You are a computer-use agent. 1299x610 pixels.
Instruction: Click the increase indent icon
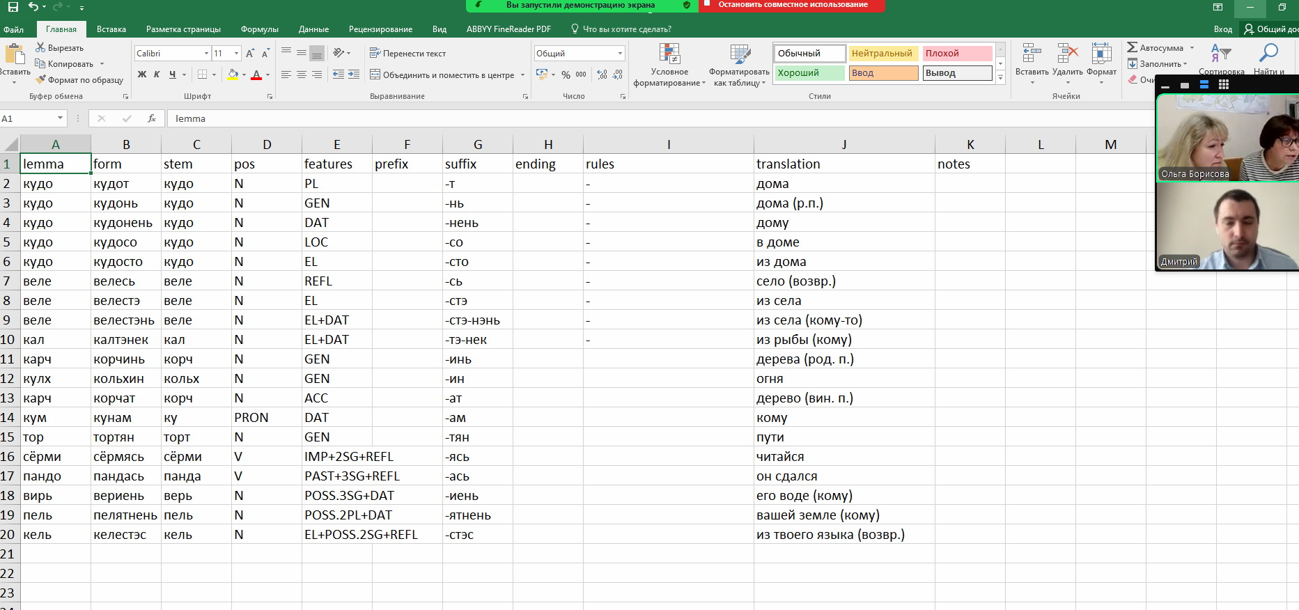point(354,75)
